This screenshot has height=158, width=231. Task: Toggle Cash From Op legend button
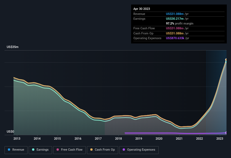tap(102, 150)
